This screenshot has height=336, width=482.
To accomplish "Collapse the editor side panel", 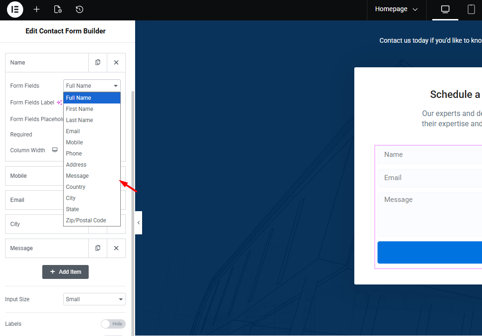I will coord(138,223).
